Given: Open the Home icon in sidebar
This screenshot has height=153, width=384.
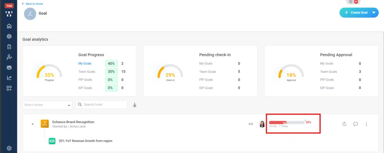Looking at the screenshot, I should click(x=9, y=26).
